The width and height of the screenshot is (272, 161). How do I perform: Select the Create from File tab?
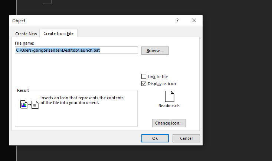tap(59, 33)
